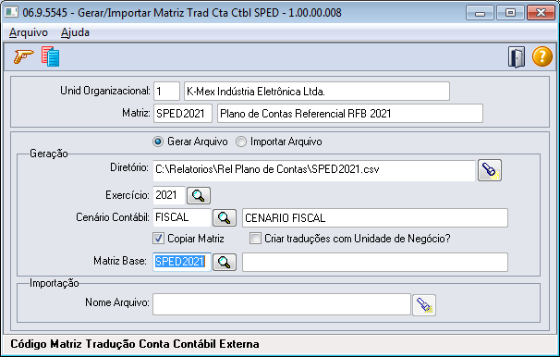
Task: Click the Nome Arquivo flashlight browse button
Action: coord(424,305)
